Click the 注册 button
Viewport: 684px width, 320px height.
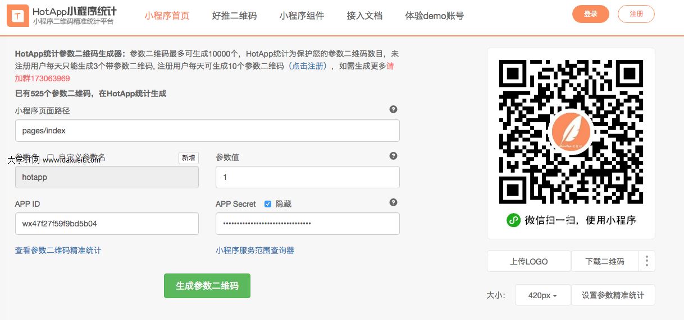tap(636, 14)
